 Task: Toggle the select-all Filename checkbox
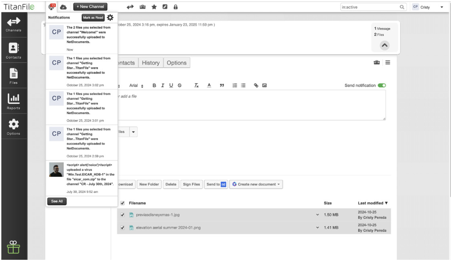pos(123,203)
